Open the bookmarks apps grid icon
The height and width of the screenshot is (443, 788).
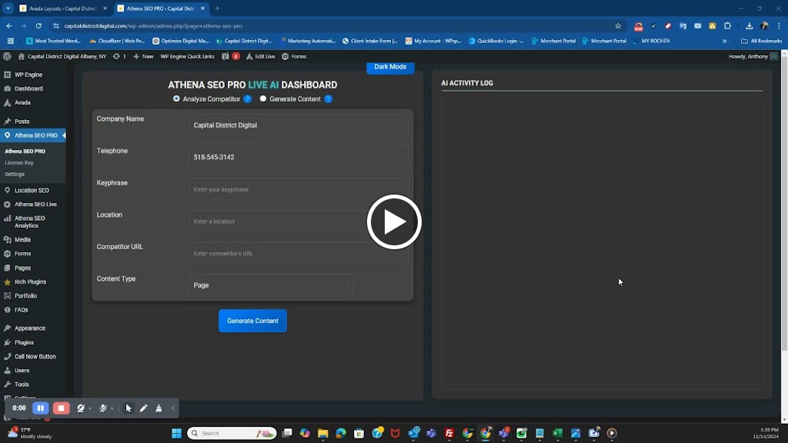coord(11,41)
